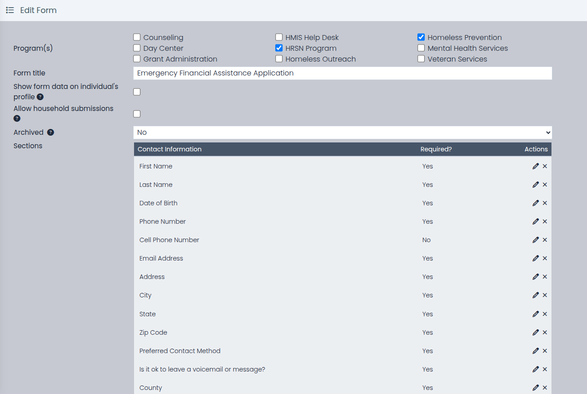Edit the Preferred Contact Method field
The image size is (587, 394).
tap(535, 351)
